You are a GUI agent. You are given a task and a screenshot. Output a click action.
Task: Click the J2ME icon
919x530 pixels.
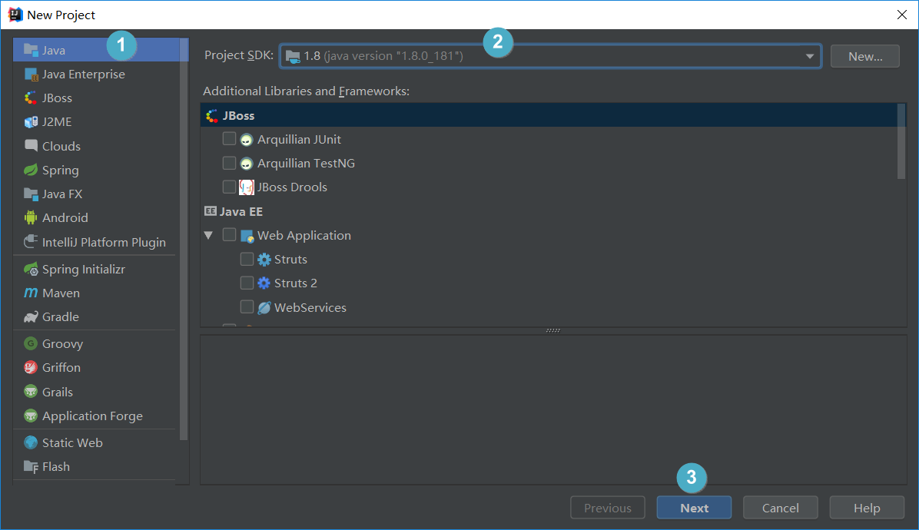point(31,122)
